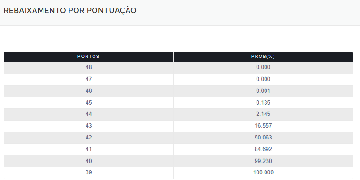Select the 0.135 probability value

(x=263, y=103)
